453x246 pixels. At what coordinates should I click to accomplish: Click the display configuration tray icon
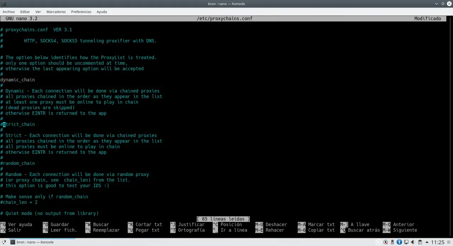click(x=406, y=242)
